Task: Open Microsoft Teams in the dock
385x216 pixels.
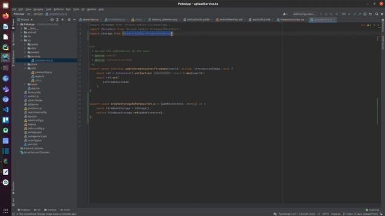Action: tap(5, 89)
